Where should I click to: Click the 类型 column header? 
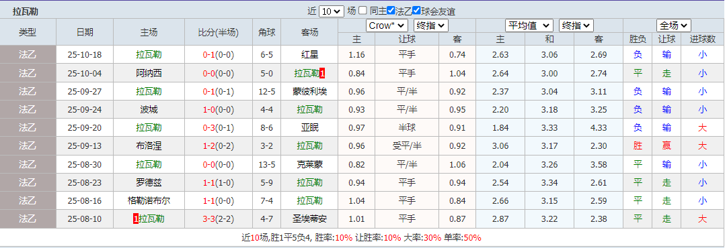coord(28,32)
